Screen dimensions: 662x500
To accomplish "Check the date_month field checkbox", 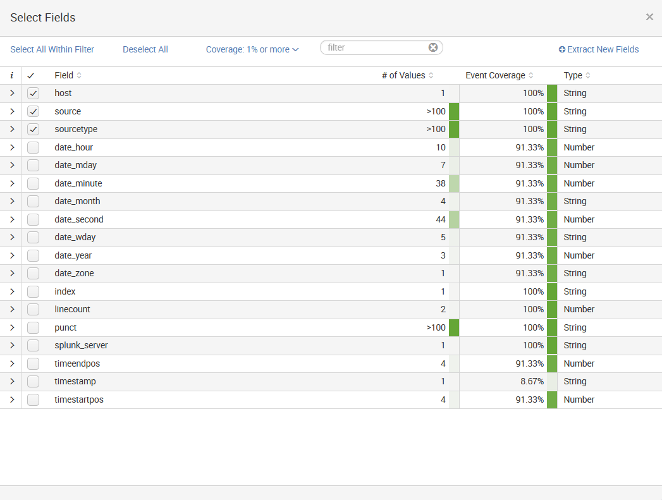I will [x=33, y=201].
